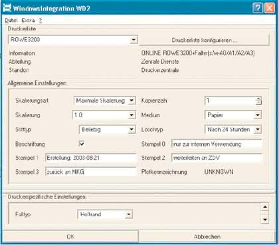This screenshot has height=245, width=279.
Task: Toggle the Beschriftung checkbox
Action: 82,144
